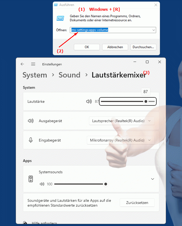The width and height of the screenshot is (182, 226).
Task: Click Durchsuchen... in the Ausführen dialog
Action: 143,47
